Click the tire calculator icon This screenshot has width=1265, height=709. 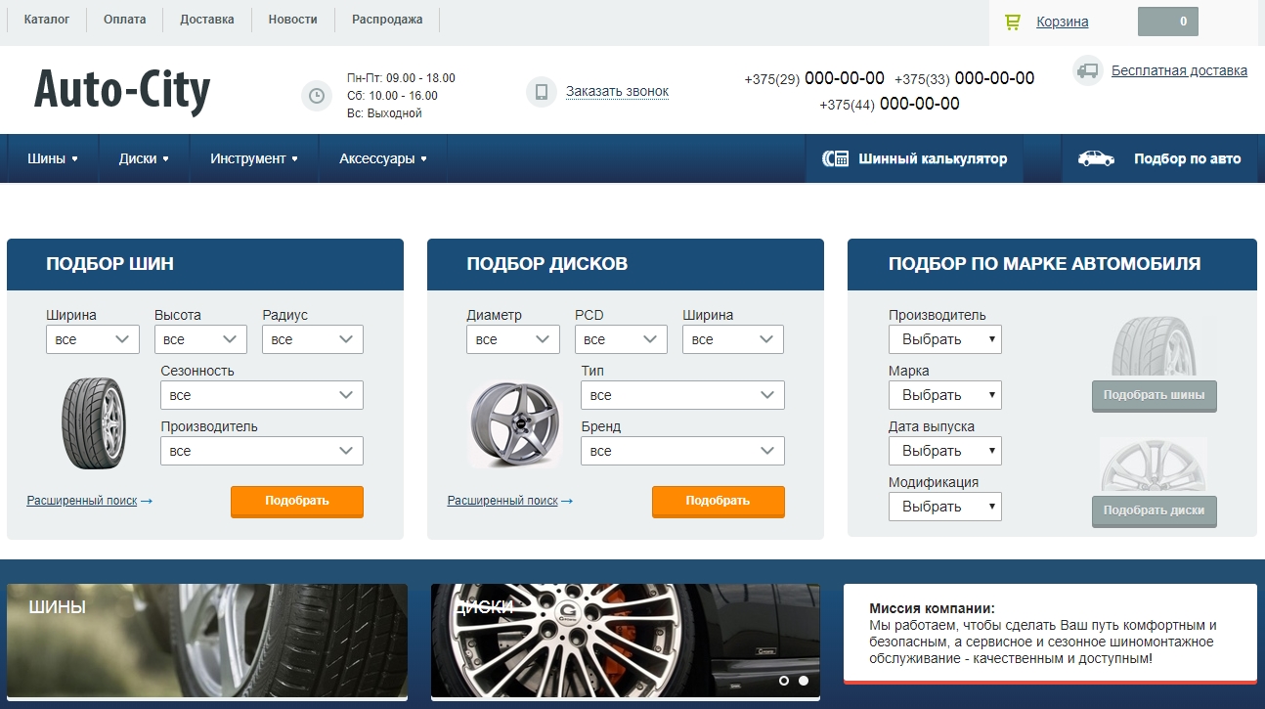click(x=836, y=158)
